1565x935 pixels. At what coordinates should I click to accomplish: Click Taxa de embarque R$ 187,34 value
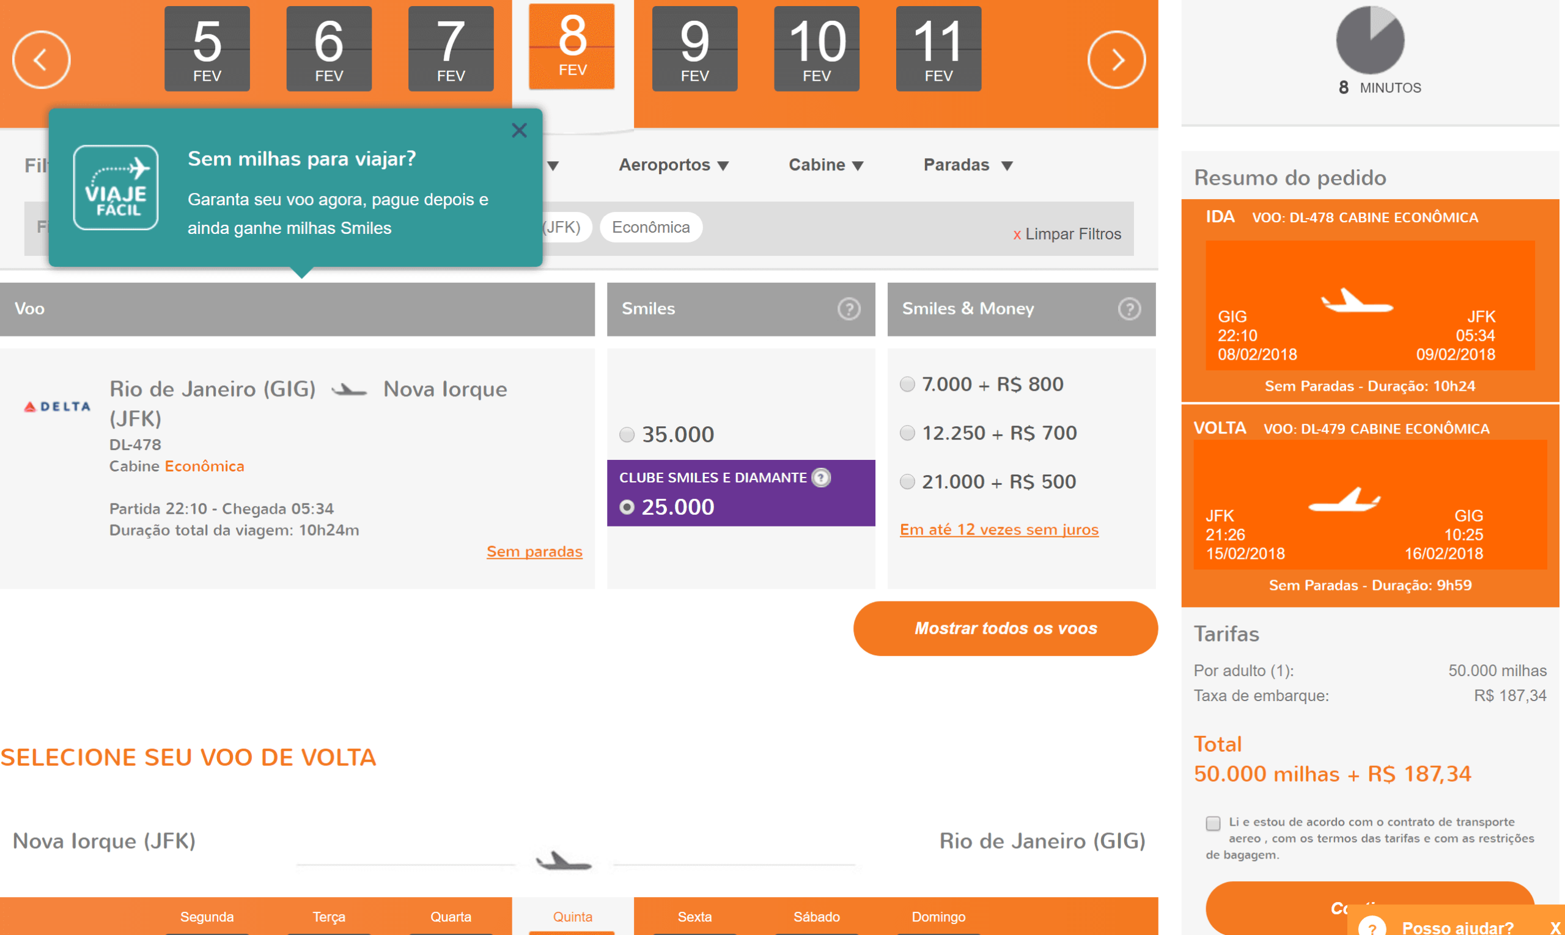pyautogui.click(x=1509, y=696)
